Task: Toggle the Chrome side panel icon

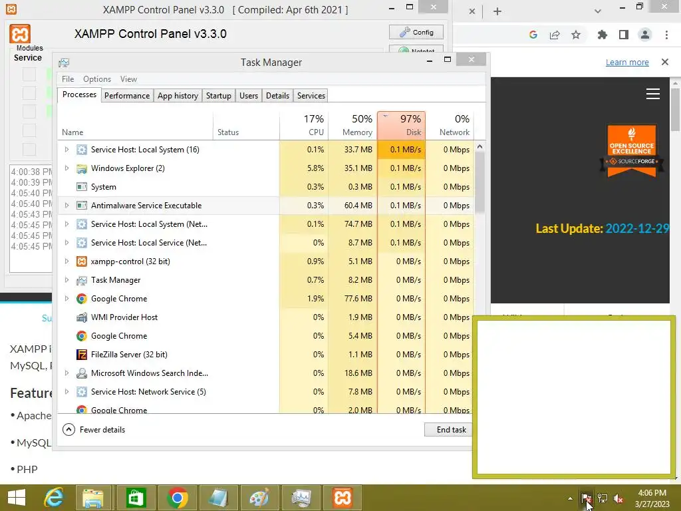Action: (624, 35)
